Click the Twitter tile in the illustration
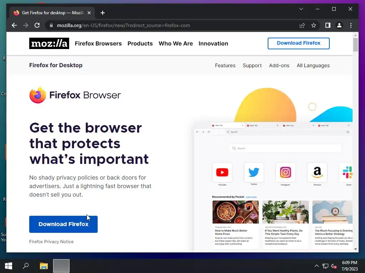This screenshot has height=273, width=365. click(254, 172)
